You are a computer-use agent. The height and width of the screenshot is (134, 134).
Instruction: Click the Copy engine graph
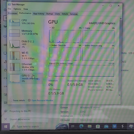(98, 37)
